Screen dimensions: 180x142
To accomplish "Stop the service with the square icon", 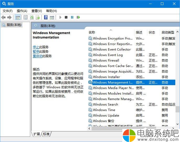I will (66, 17).
